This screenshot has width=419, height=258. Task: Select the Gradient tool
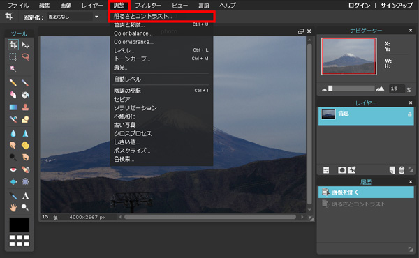point(13,107)
